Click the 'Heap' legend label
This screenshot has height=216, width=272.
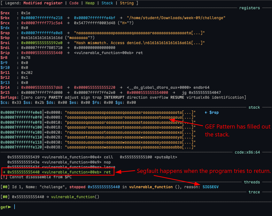point(90,3)
